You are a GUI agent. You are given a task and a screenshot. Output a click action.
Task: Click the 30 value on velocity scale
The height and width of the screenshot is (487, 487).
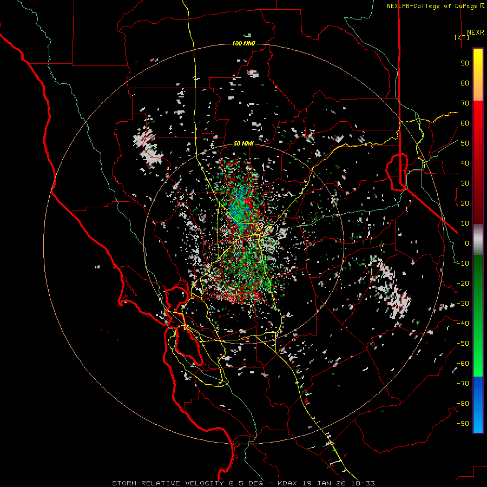(465, 183)
